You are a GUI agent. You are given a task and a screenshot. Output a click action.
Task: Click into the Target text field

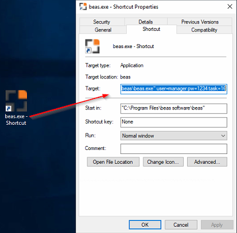(174, 89)
